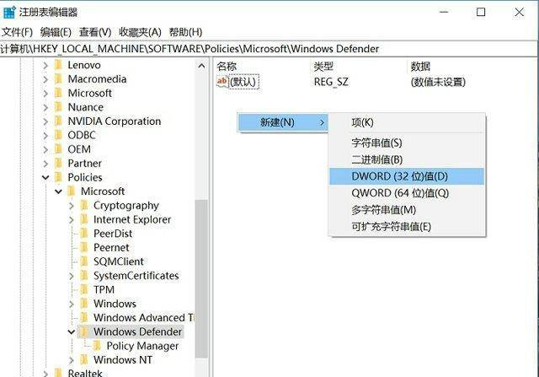539x377 pixels.
Task: Select 二进制值(B) in the submenu
Action: pos(407,159)
